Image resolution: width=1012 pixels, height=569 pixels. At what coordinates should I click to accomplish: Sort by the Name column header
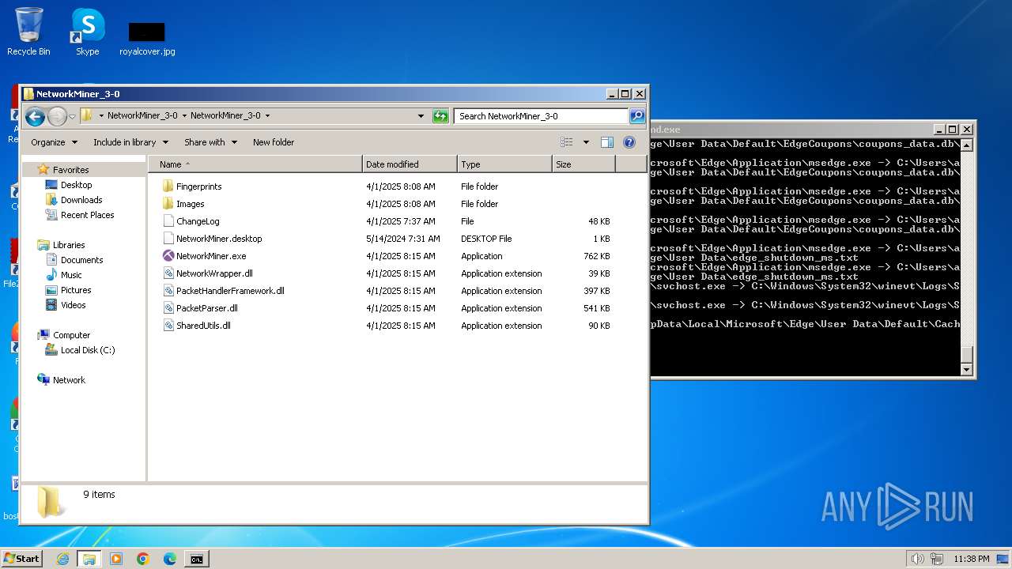(x=255, y=164)
